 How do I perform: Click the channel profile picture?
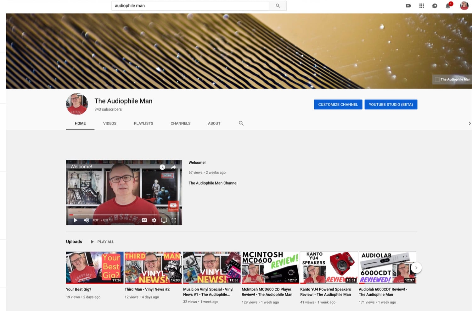click(x=77, y=104)
